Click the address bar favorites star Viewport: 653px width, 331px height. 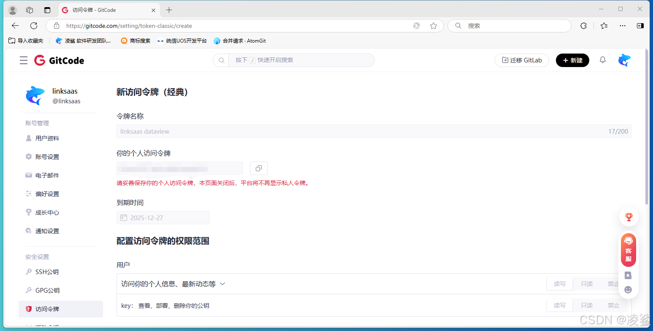tap(433, 26)
